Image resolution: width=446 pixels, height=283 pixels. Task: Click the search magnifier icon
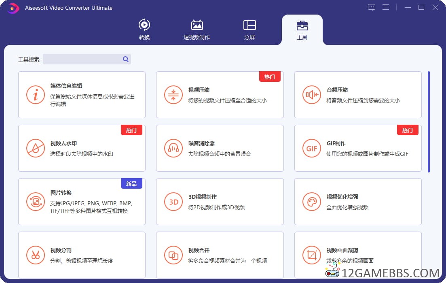pyautogui.click(x=125, y=59)
